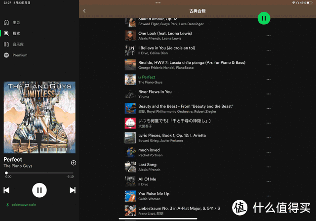316x221 pixels.
Task: Click the いつも何度でも red album thumbnail
Action: coord(130,123)
